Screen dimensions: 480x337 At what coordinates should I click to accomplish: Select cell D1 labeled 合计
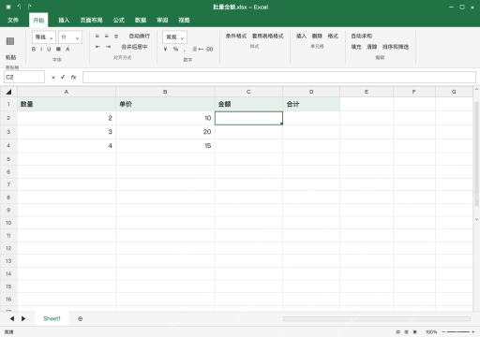pyautogui.click(x=311, y=104)
